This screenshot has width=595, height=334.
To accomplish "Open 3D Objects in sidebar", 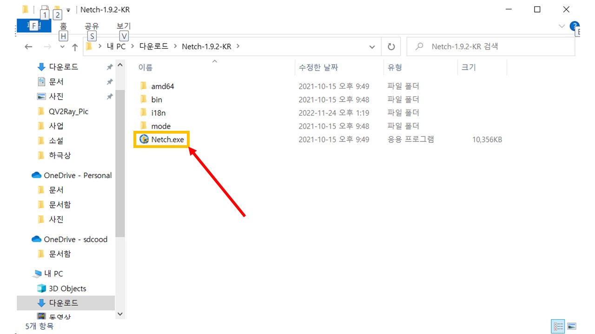I will pos(67,289).
